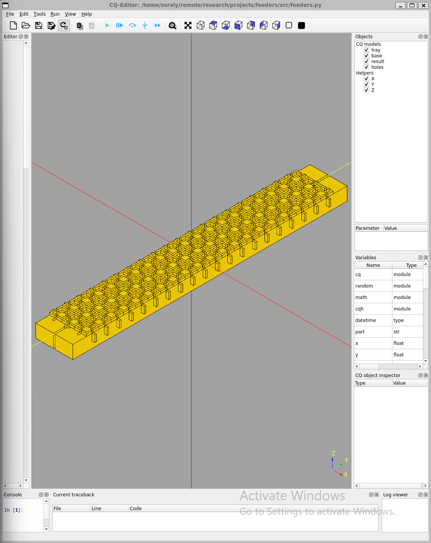Viewport: 431px width, 543px height.
Task: Open the File menu
Action: (10, 14)
